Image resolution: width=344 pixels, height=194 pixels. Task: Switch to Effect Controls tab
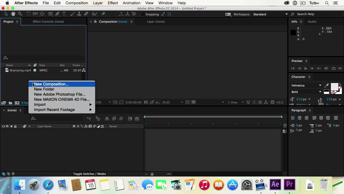(x=48, y=22)
